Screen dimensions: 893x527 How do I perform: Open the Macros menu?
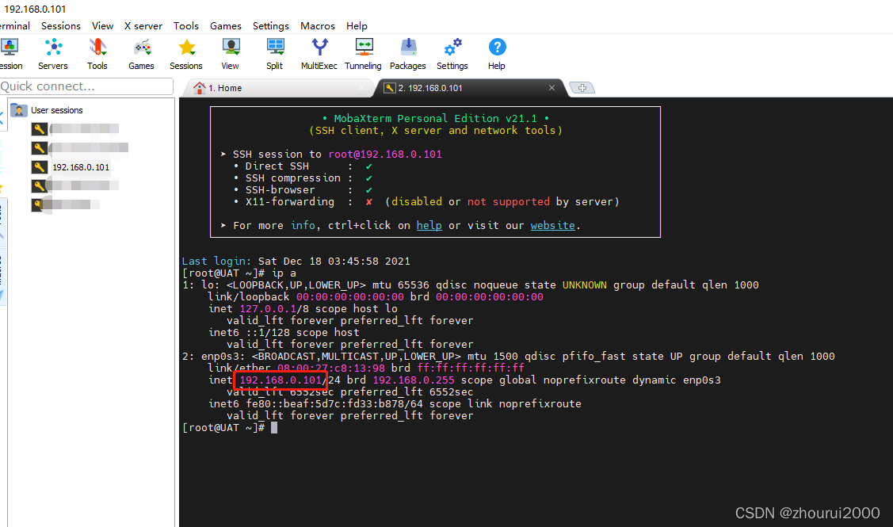(318, 25)
